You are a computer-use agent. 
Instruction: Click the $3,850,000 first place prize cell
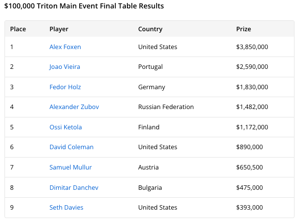(252, 47)
